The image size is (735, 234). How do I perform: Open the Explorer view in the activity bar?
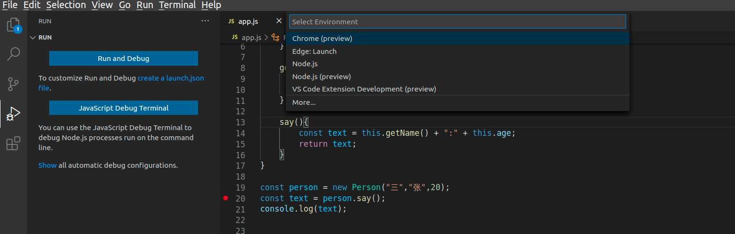coord(13,25)
